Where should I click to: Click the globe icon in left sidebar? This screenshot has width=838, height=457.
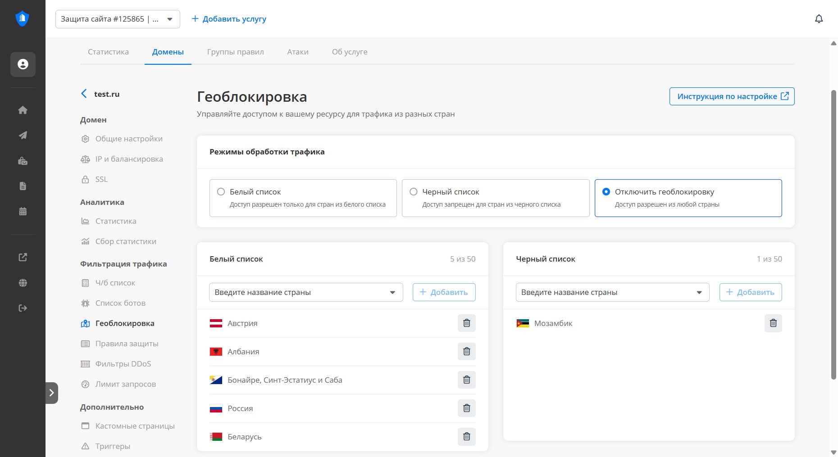tap(23, 283)
